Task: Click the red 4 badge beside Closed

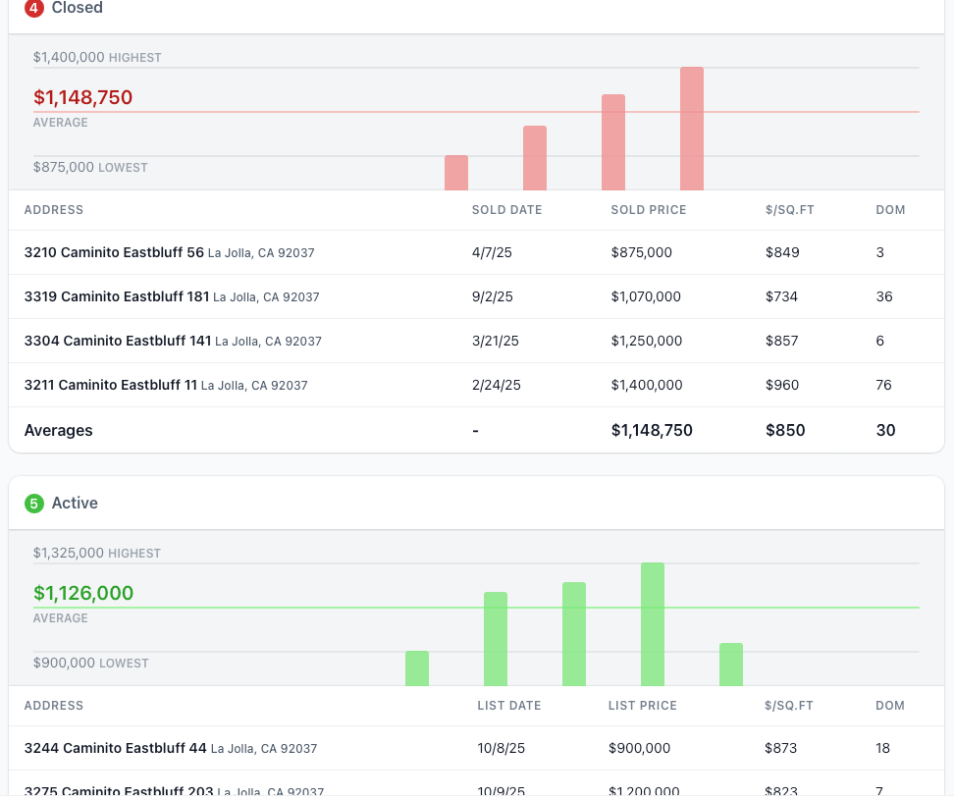Action: [34, 8]
